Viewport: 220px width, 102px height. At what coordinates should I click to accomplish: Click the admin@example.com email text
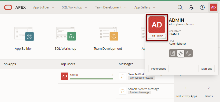181,24
